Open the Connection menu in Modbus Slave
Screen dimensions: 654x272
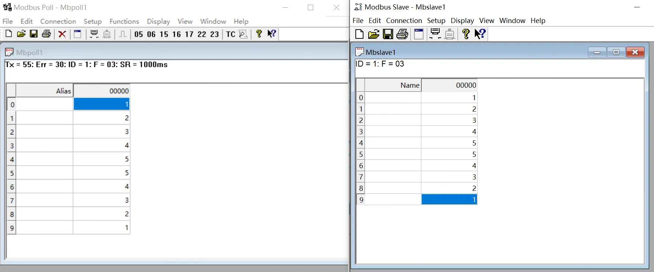(x=404, y=20)
